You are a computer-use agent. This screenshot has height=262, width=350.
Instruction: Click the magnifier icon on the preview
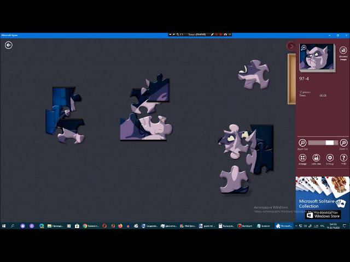(x=304, y=47)
